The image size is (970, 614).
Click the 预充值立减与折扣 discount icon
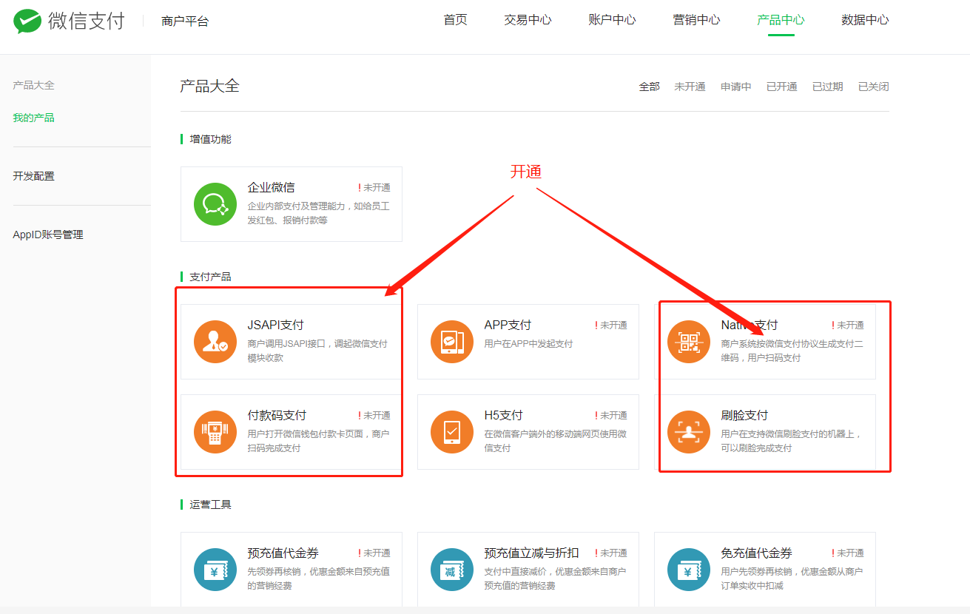[x=452, y=570]
